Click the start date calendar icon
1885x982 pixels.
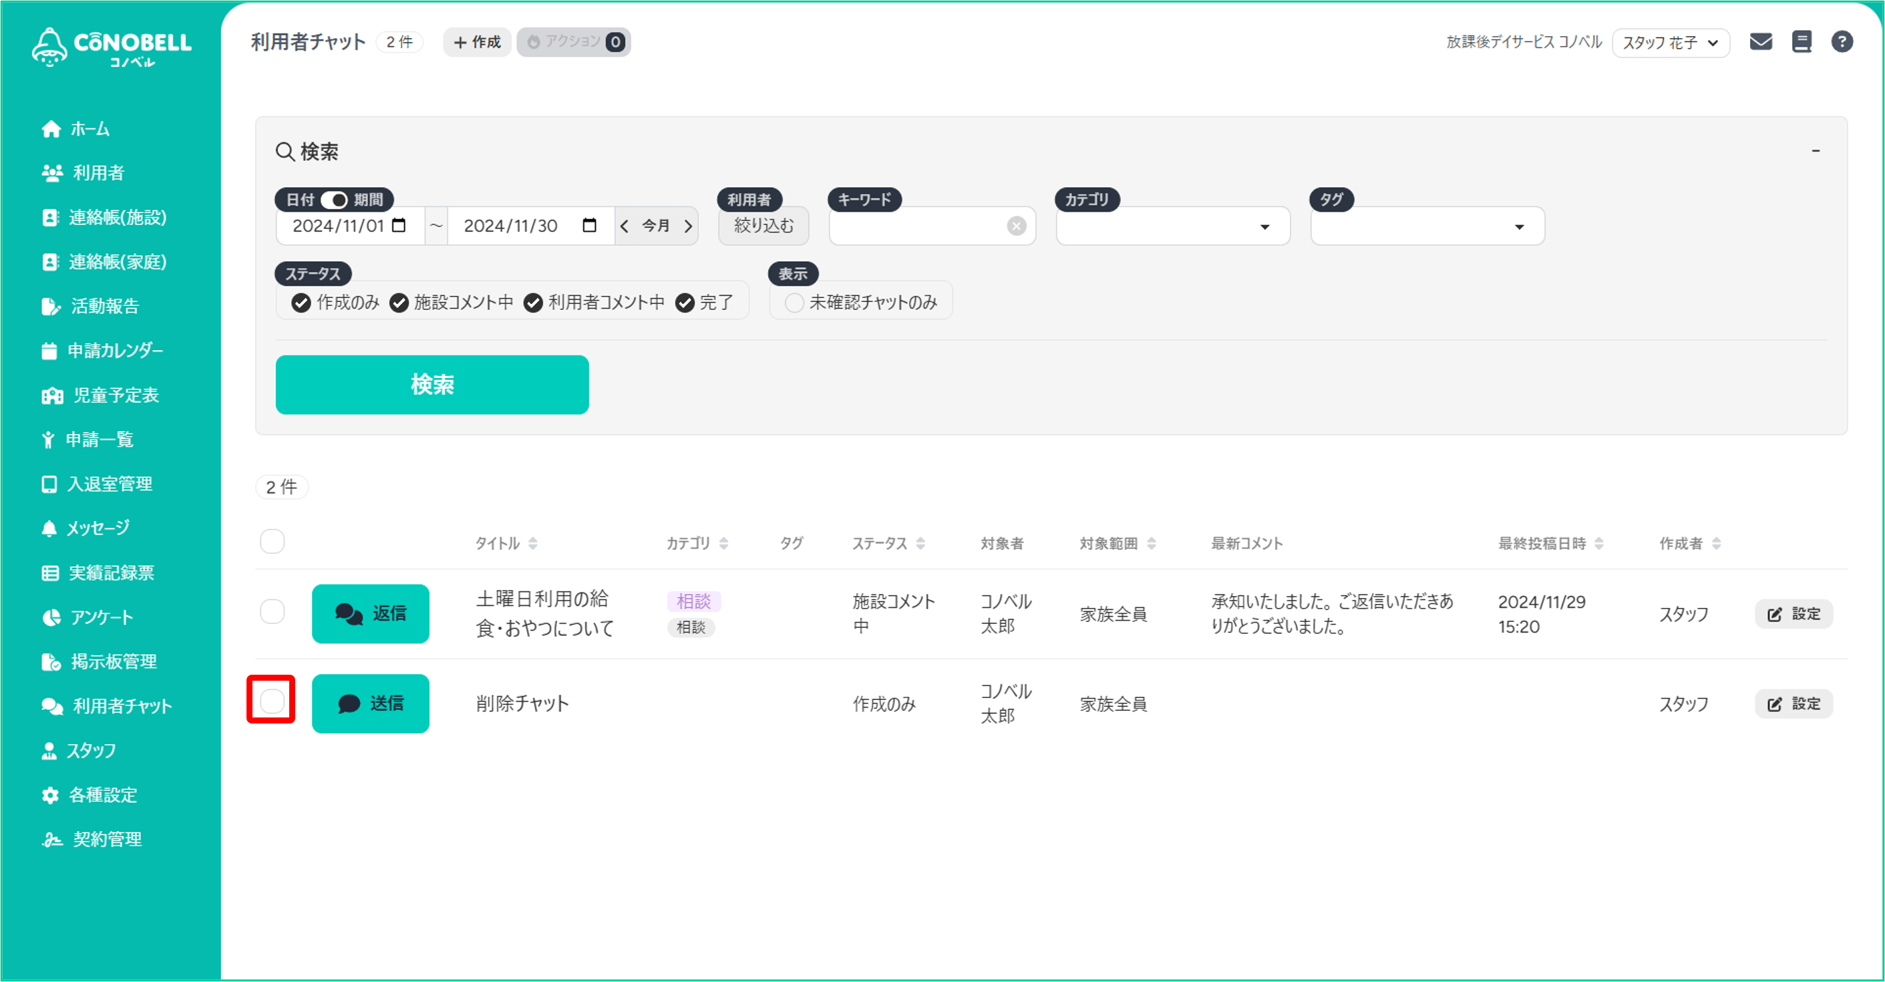pyautogui.click(x=399, y=225)
